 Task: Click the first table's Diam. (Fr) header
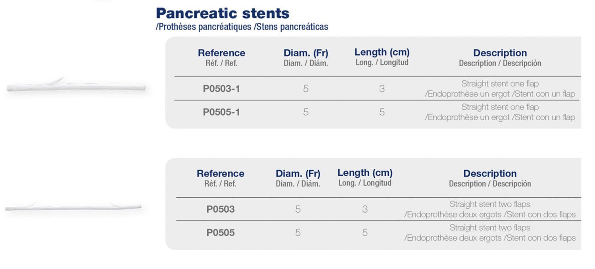point(306,53)
